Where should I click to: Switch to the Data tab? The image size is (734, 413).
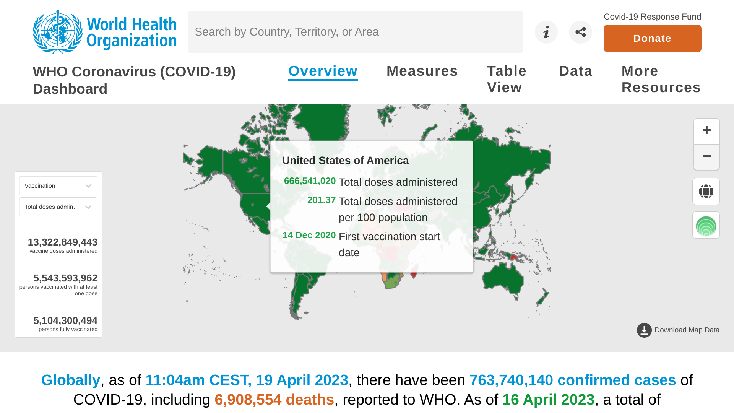(x=575, y=71)
